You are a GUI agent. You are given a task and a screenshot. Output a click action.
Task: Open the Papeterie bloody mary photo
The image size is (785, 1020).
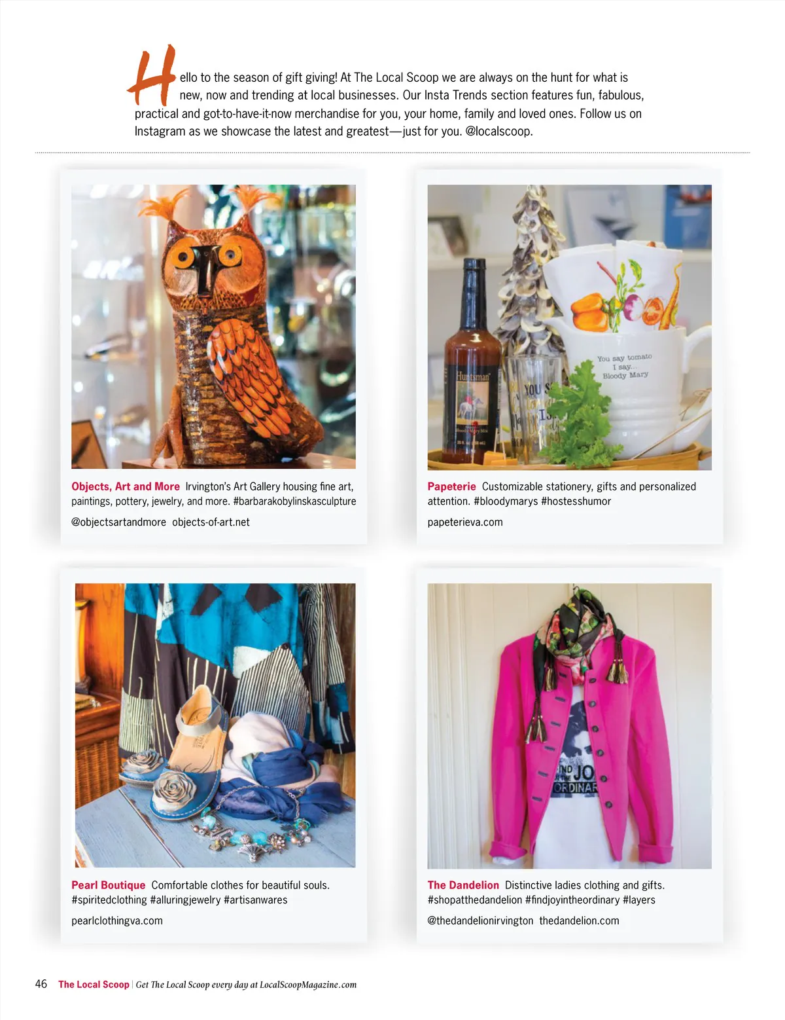569,327
